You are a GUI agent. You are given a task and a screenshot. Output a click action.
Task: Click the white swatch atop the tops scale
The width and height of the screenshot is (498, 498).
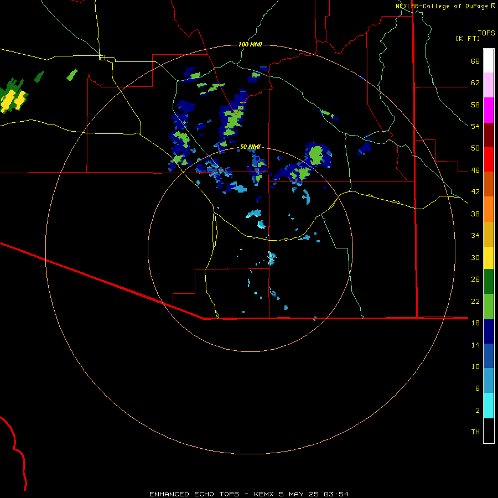[489, 61]
